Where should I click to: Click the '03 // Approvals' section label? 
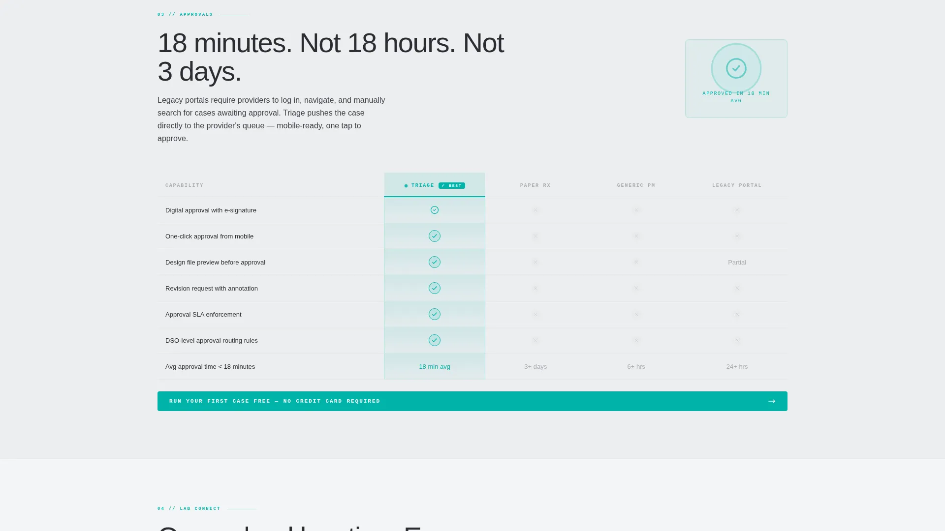pos(185,15)
